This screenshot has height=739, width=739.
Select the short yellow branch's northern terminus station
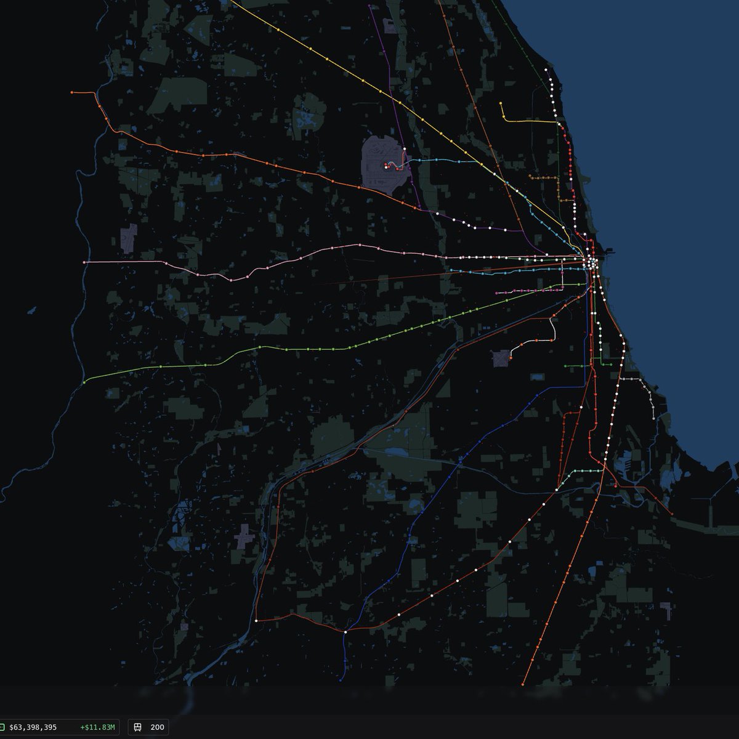(x=501, y=103)
